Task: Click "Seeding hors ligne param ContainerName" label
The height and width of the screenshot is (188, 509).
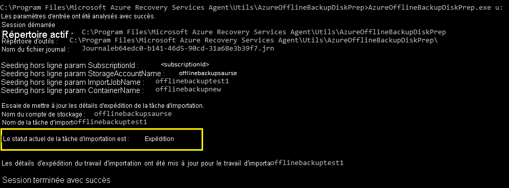Action: pos(73,90)
